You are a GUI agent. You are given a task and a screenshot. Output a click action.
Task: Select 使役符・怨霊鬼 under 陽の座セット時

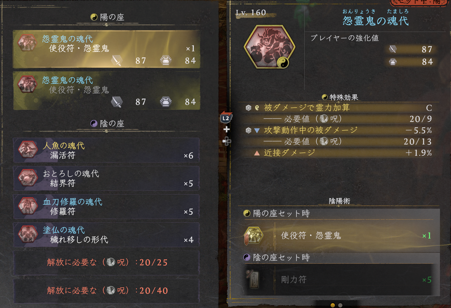pyautogui.click(x=341, y=236)
